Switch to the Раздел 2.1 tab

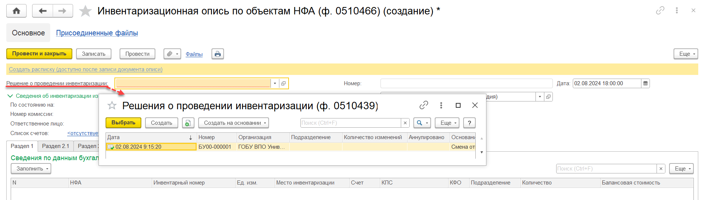point(55,146)
